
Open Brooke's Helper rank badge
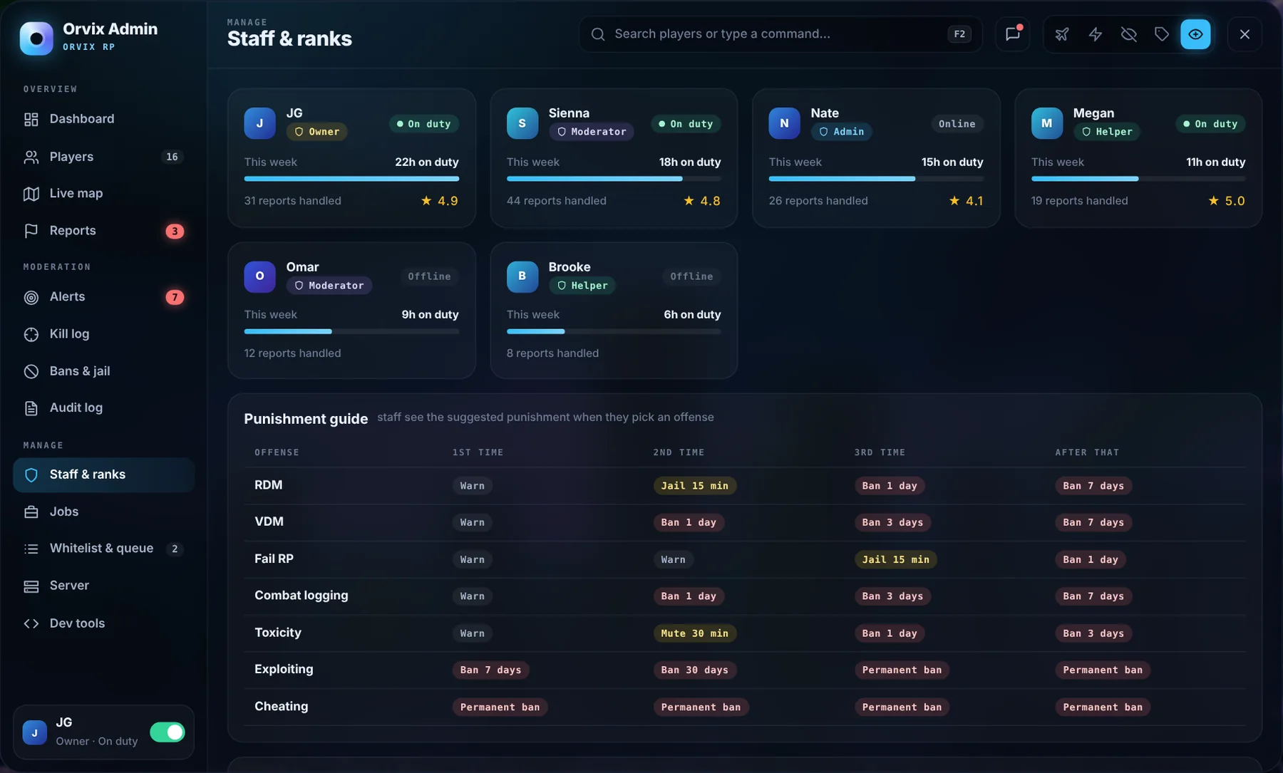(x=582, y=286)
